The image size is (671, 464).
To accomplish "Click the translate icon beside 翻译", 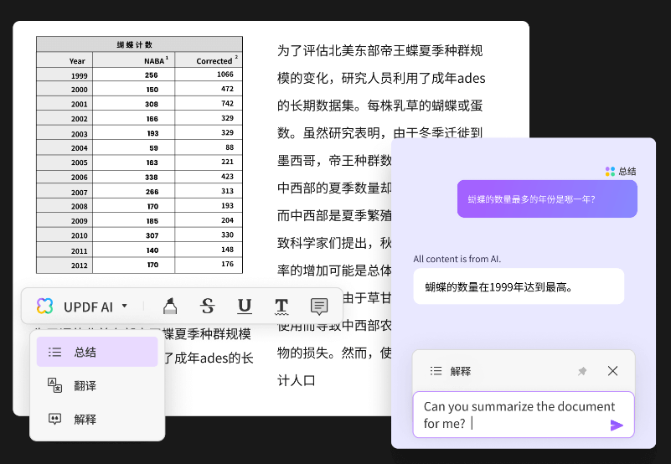I will (54, 385).
